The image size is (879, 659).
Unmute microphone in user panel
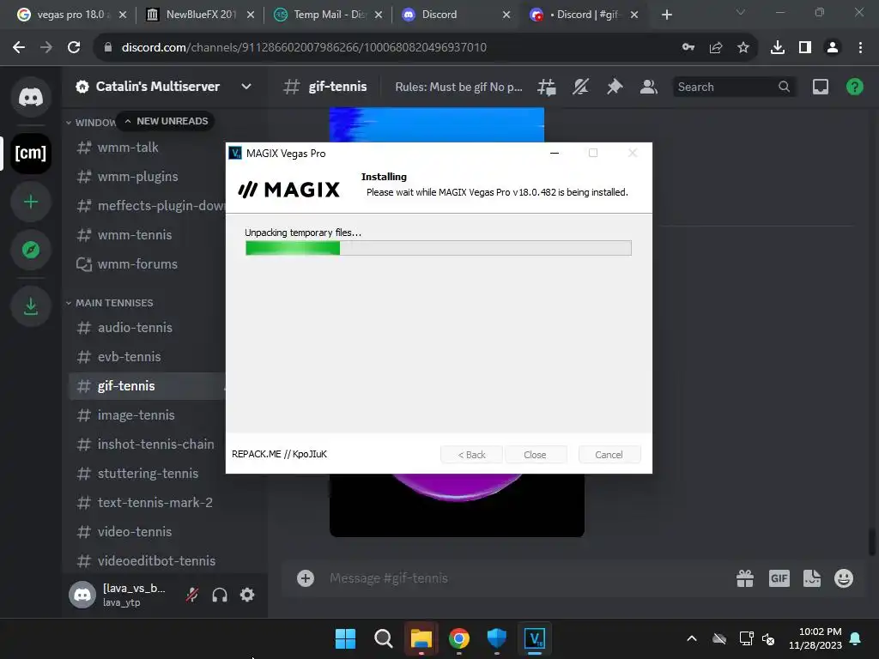[192, 595]
